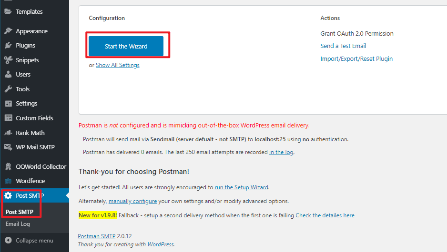Click the red 'Postman is not configured' warning
Viewport: 447px width, 252px height.
194,126
